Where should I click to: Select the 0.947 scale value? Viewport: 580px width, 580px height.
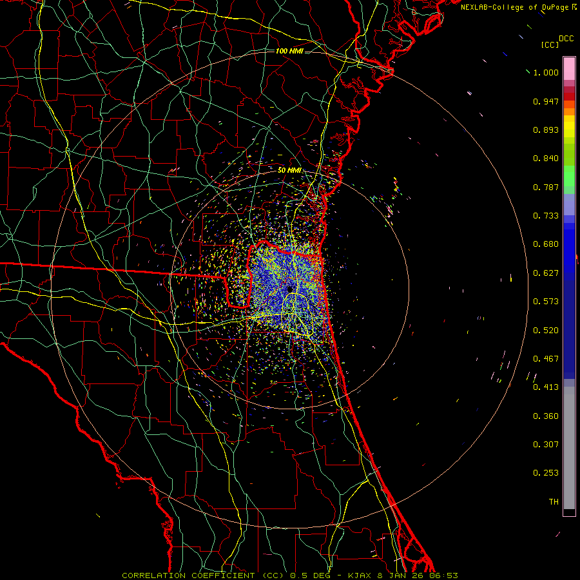(x=546, y=101)
